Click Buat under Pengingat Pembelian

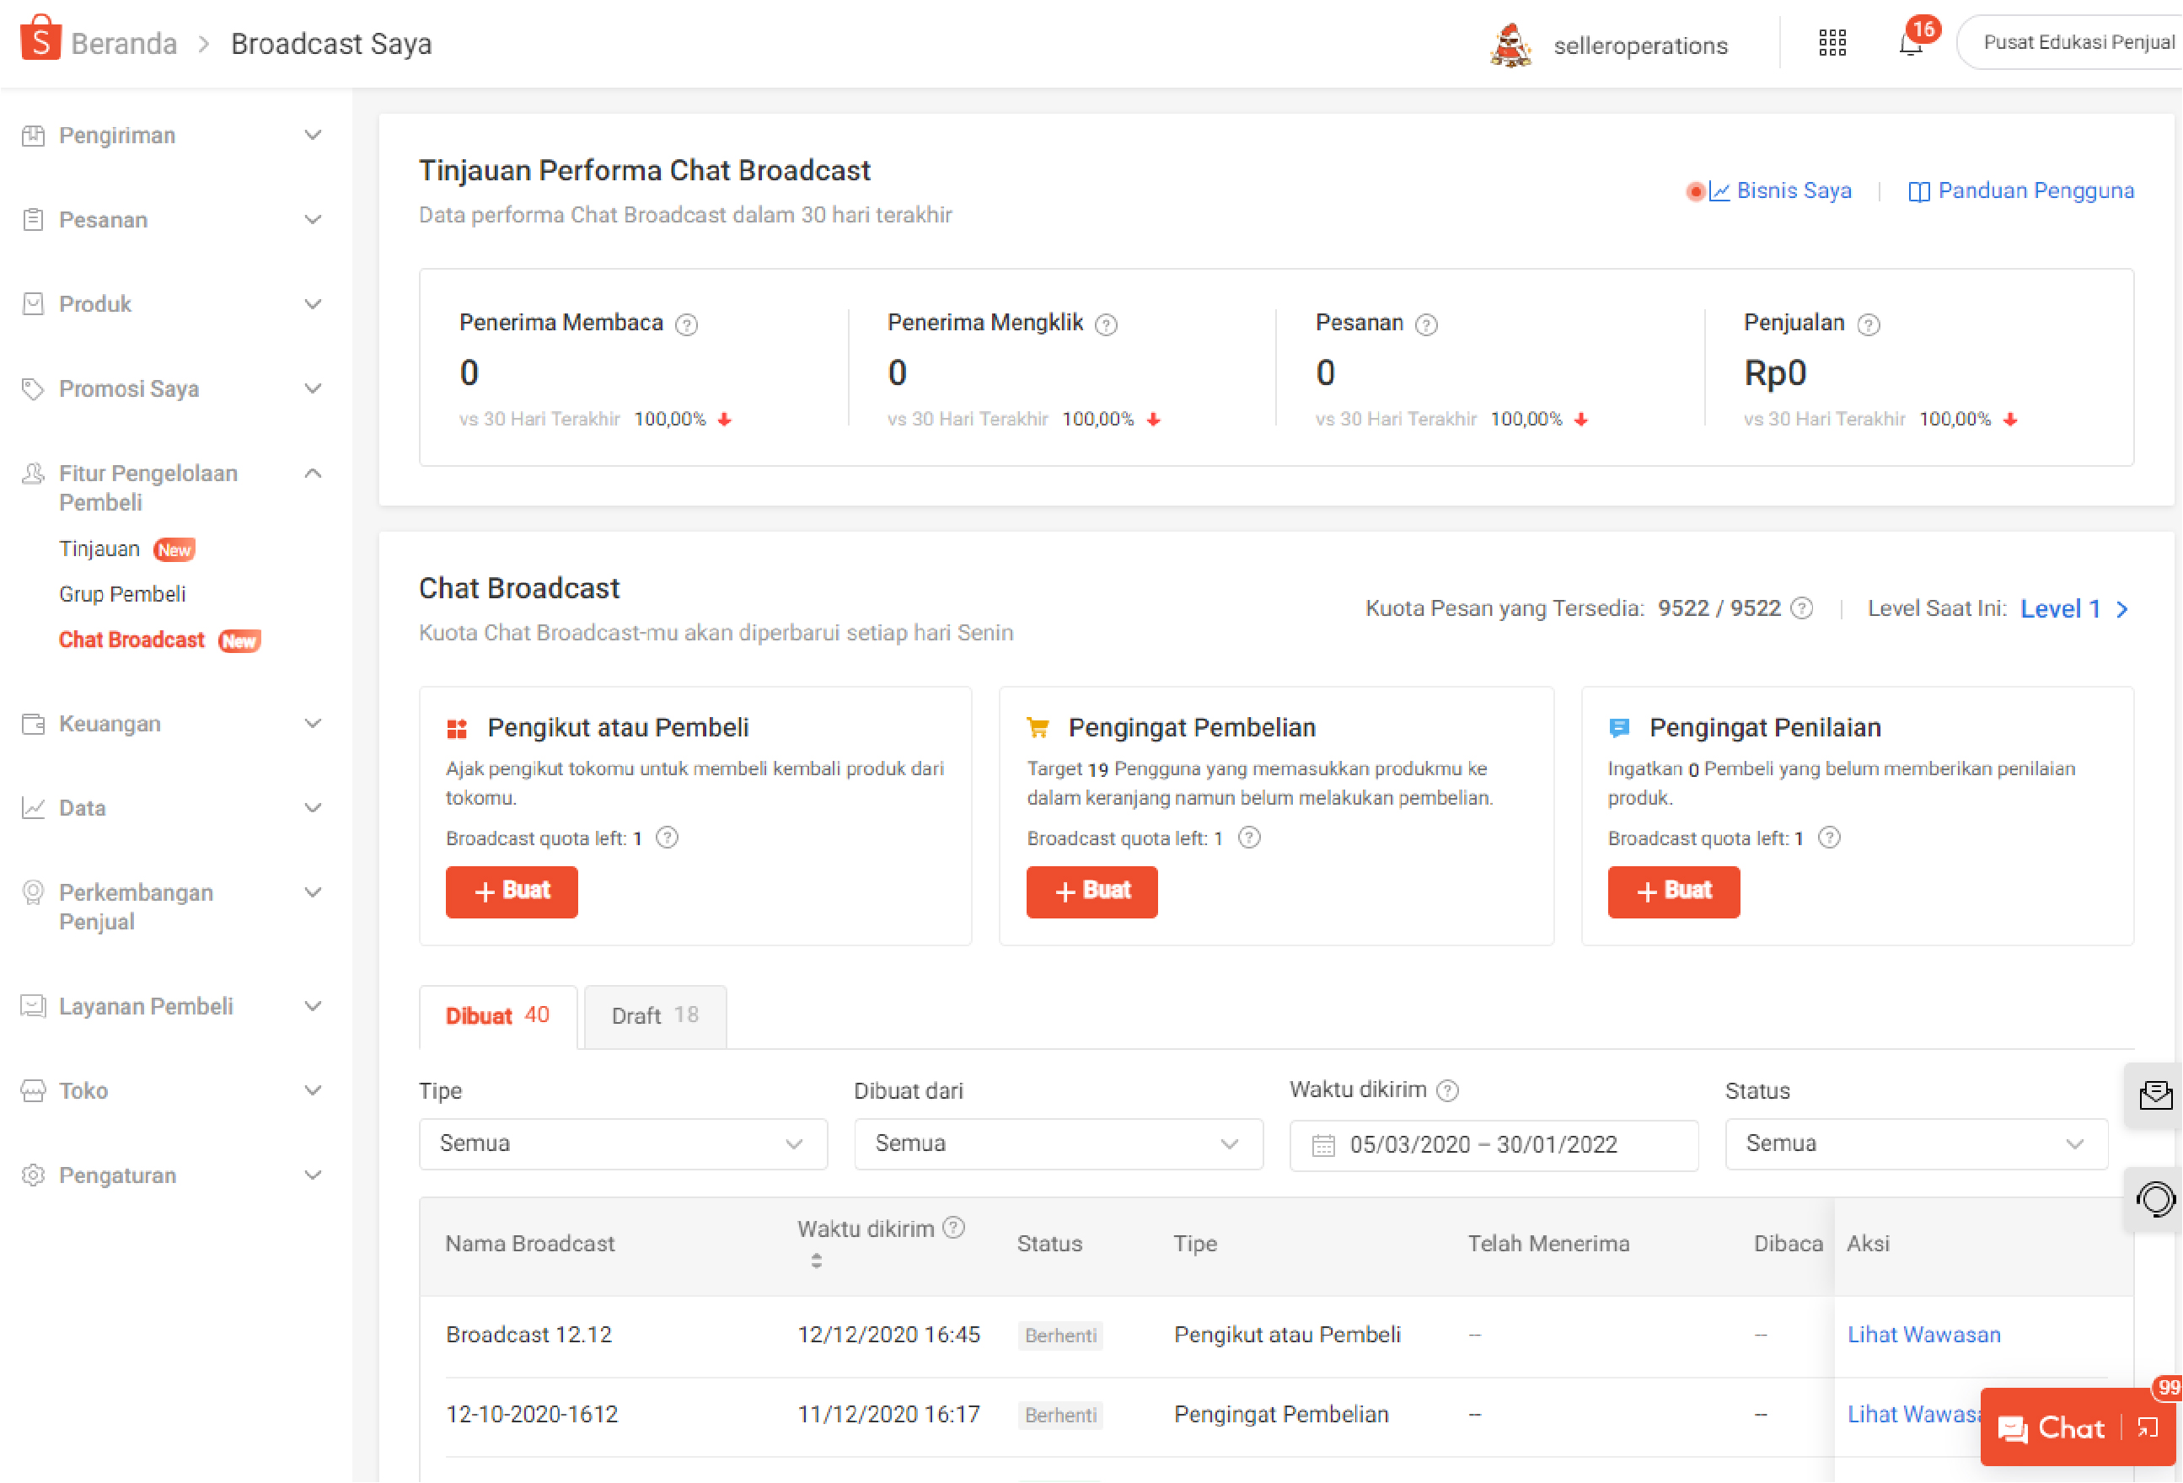(1091, 891)
